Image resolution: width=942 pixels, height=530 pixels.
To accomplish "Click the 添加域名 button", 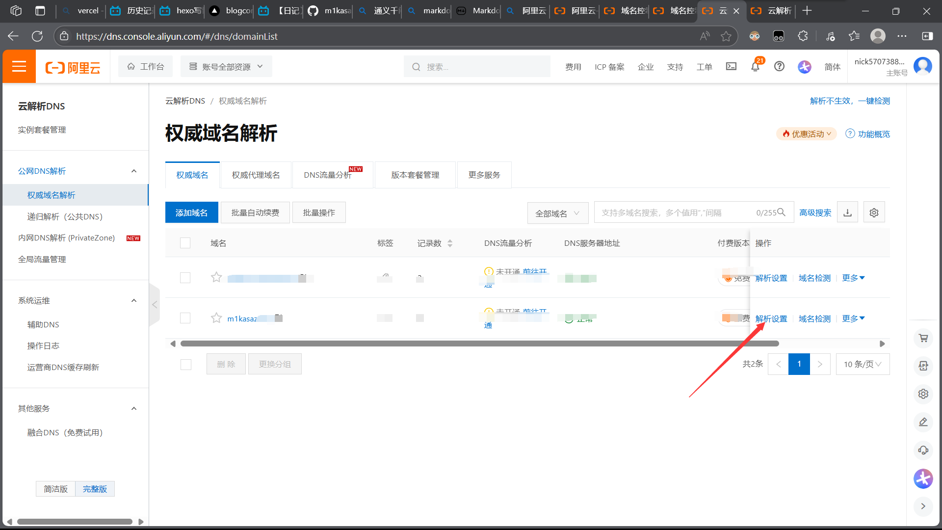I will [x=191, y=212].
